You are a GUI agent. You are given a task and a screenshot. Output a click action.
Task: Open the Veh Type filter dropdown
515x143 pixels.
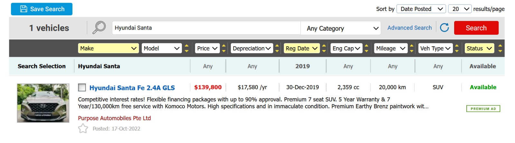tap(435, 48)
